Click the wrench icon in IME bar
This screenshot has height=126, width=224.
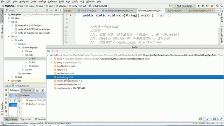[222, 119]
